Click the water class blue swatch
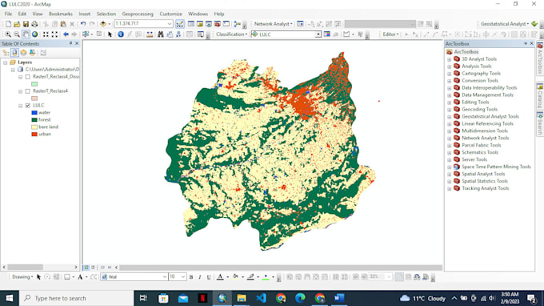The height and width of the screenshot is (306, 544). coord(34,113)
